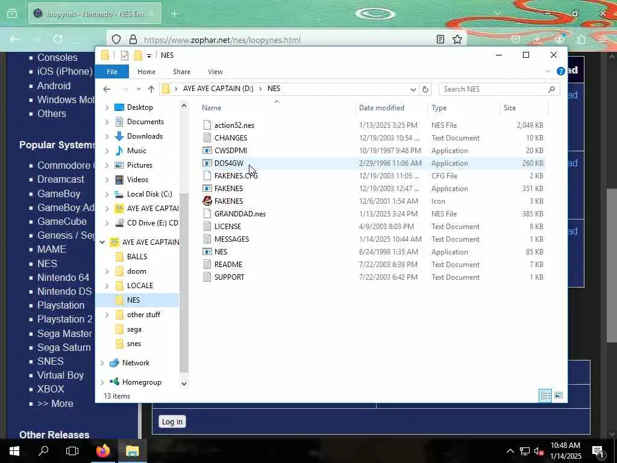The width and height of the screenshot is (617, 463).
Task: Open address bar history dropdown
Action: 413,89
